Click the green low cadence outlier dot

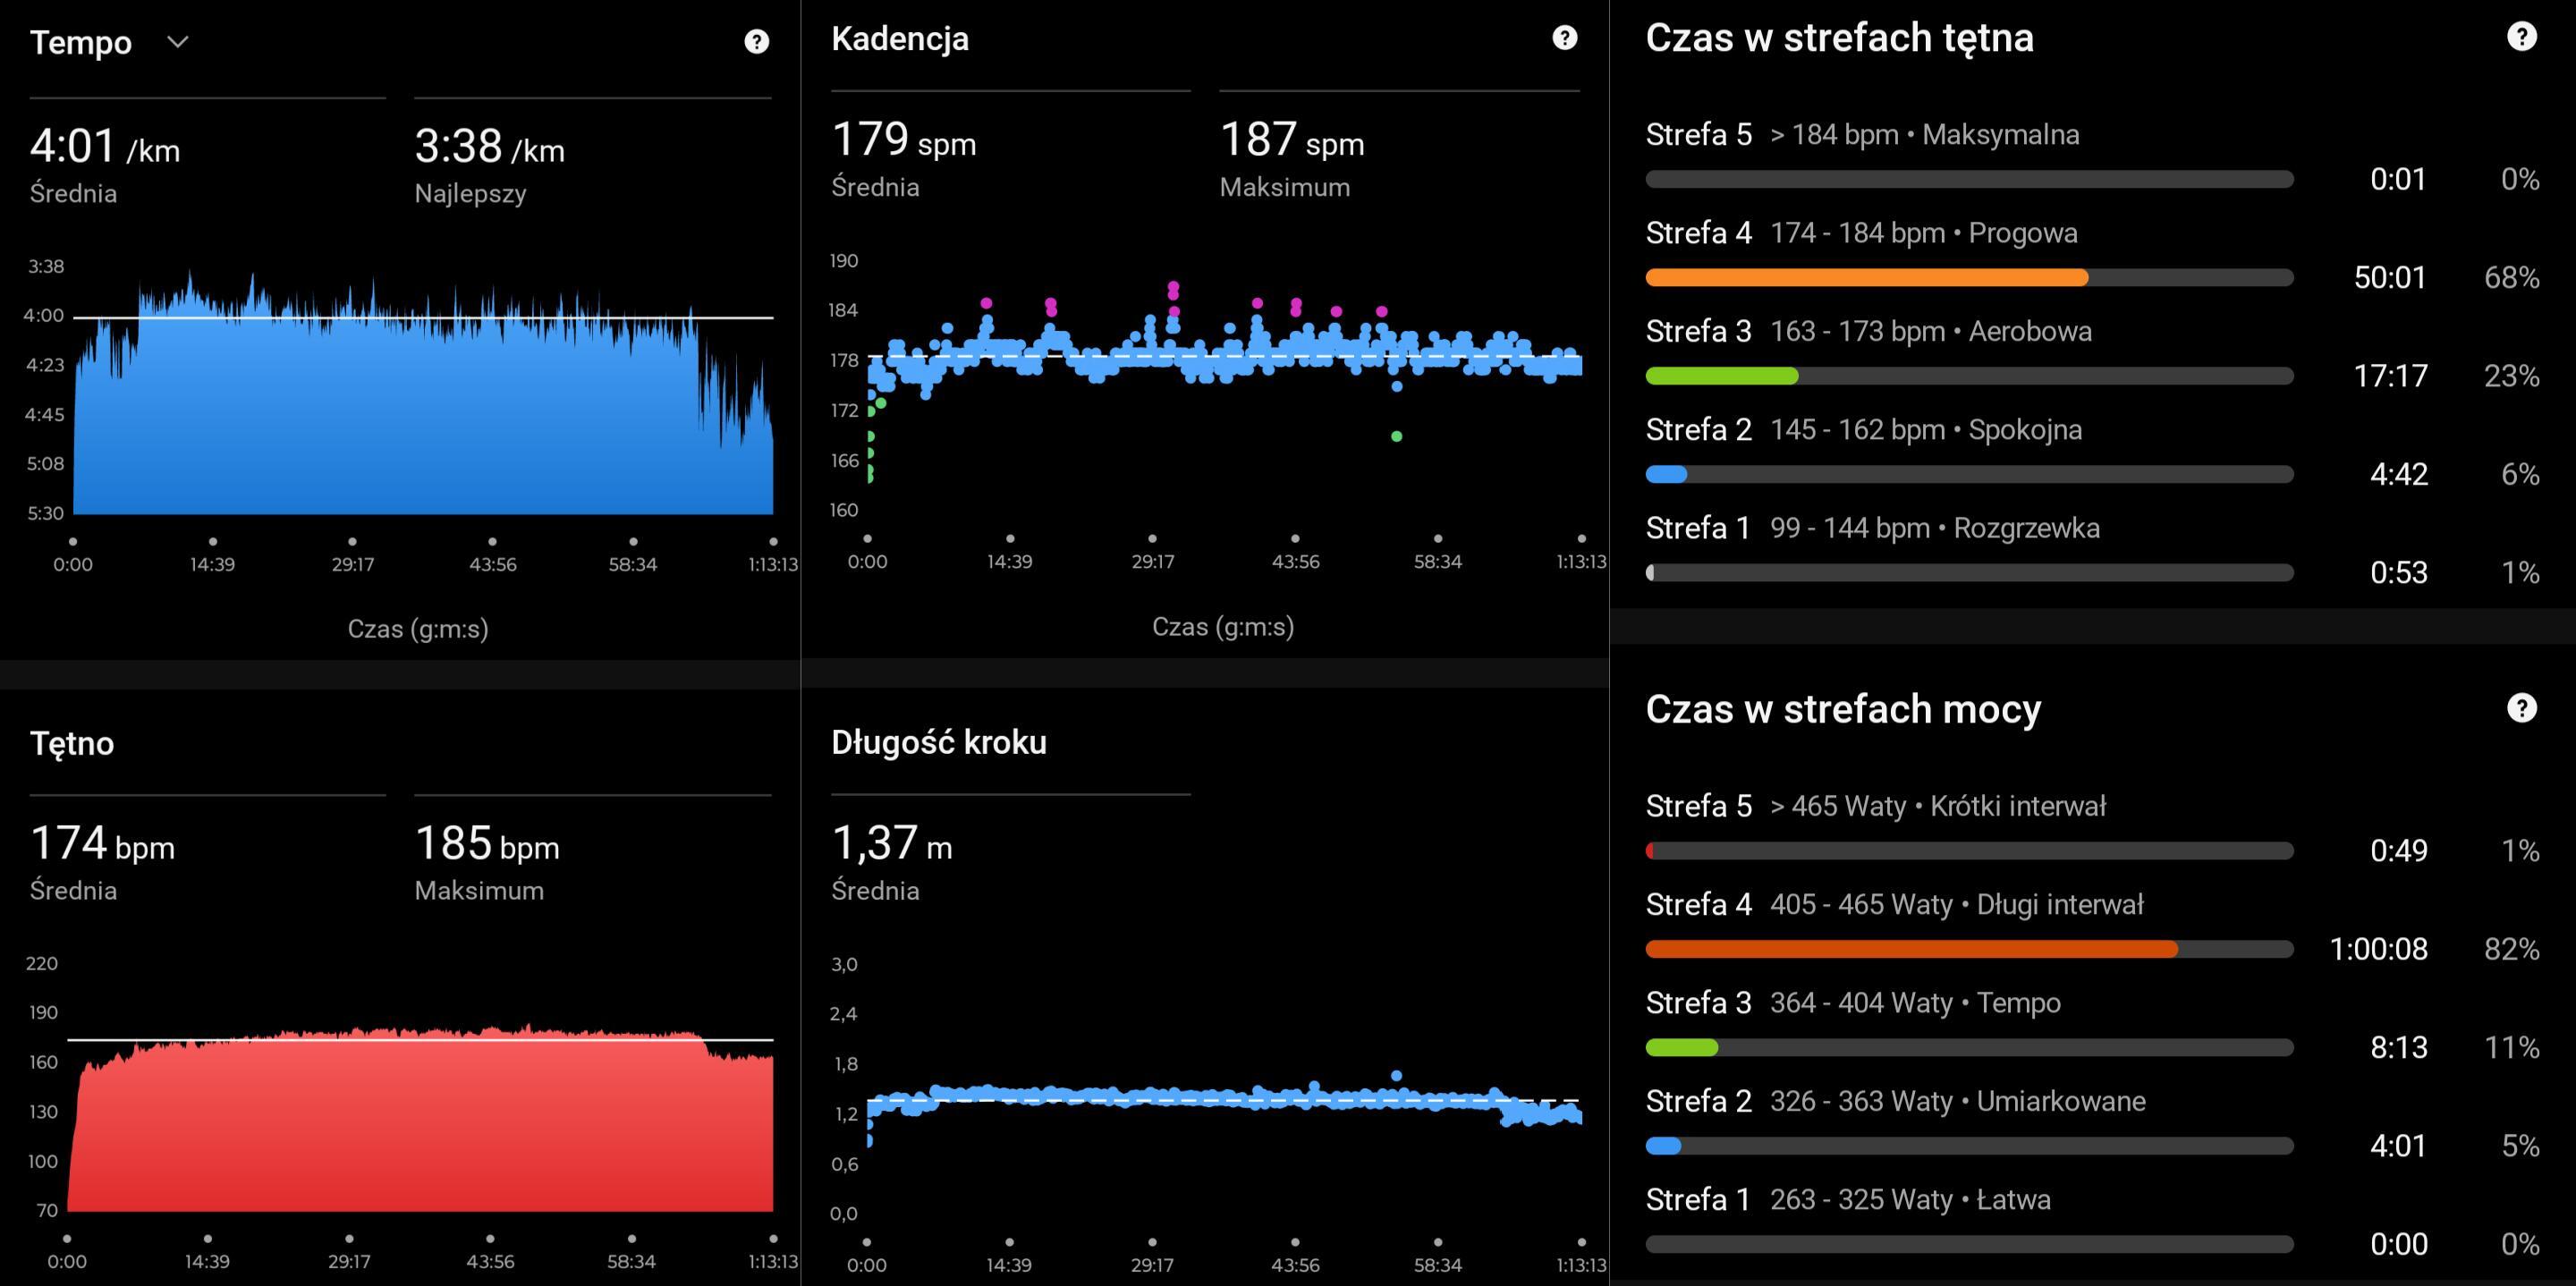click(1396, 436)
